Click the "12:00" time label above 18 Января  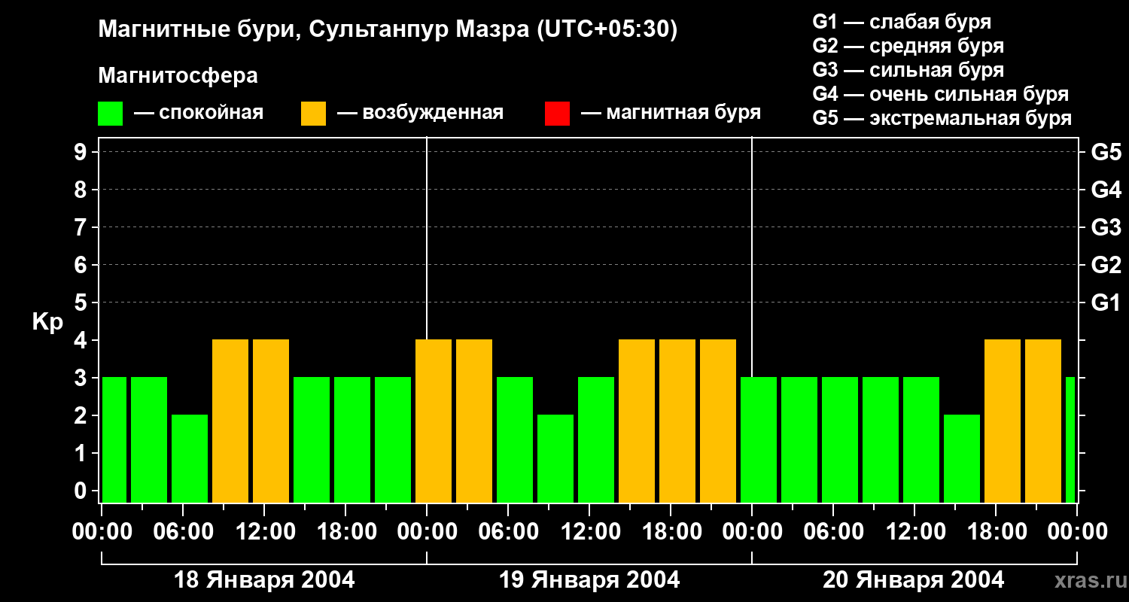[x=265, y=532]
